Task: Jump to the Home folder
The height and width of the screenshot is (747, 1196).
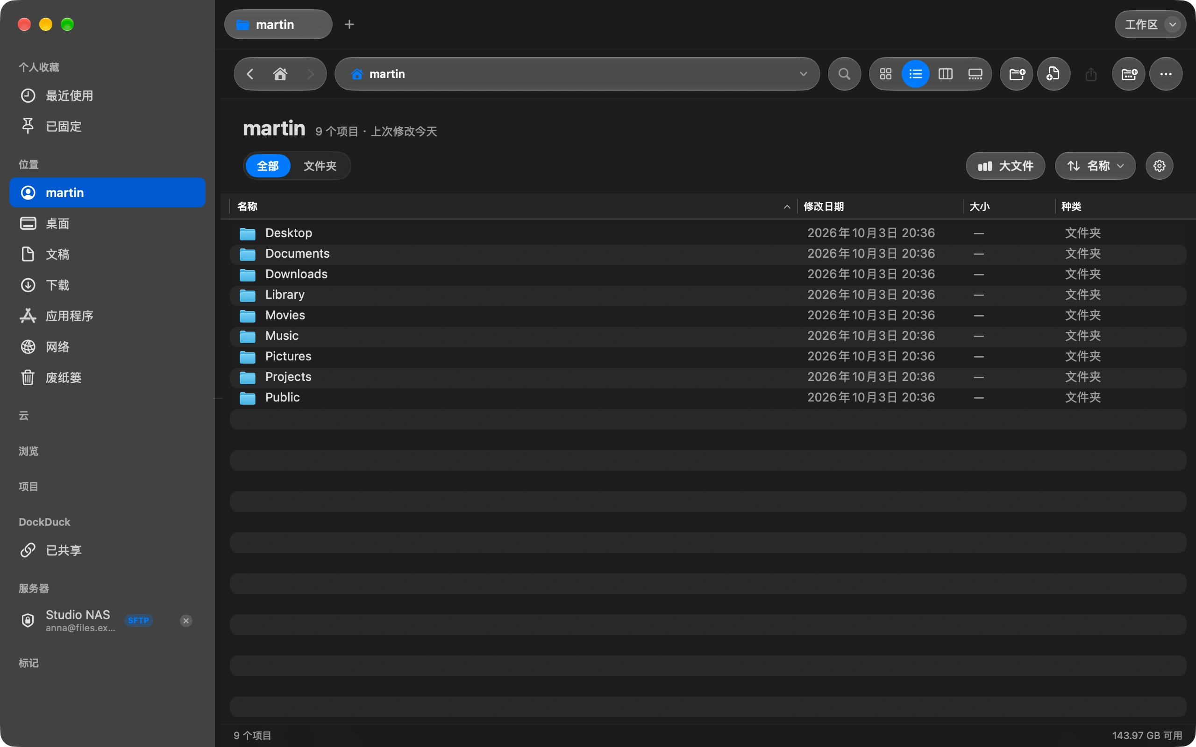Action: point(280,74)
